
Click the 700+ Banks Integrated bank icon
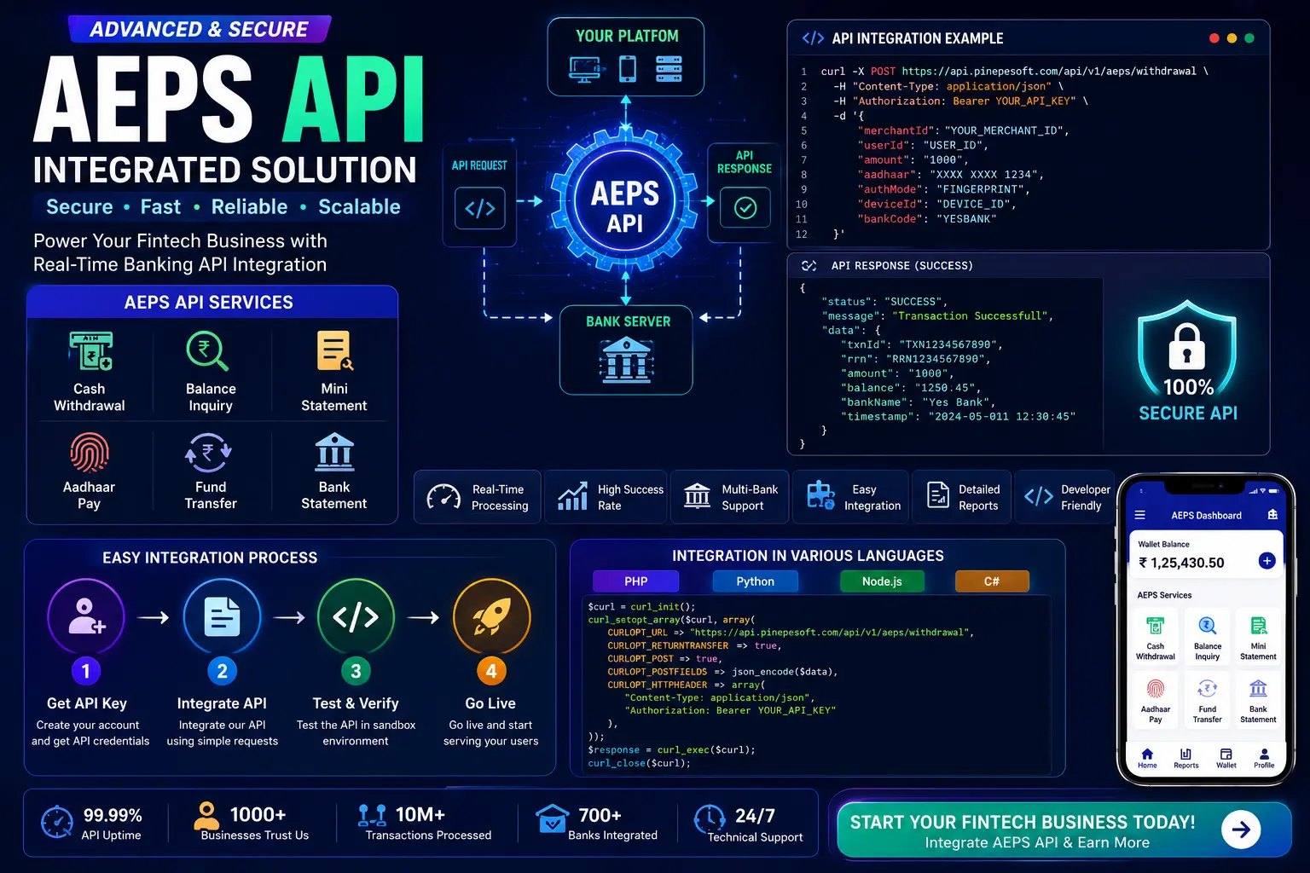552,819
